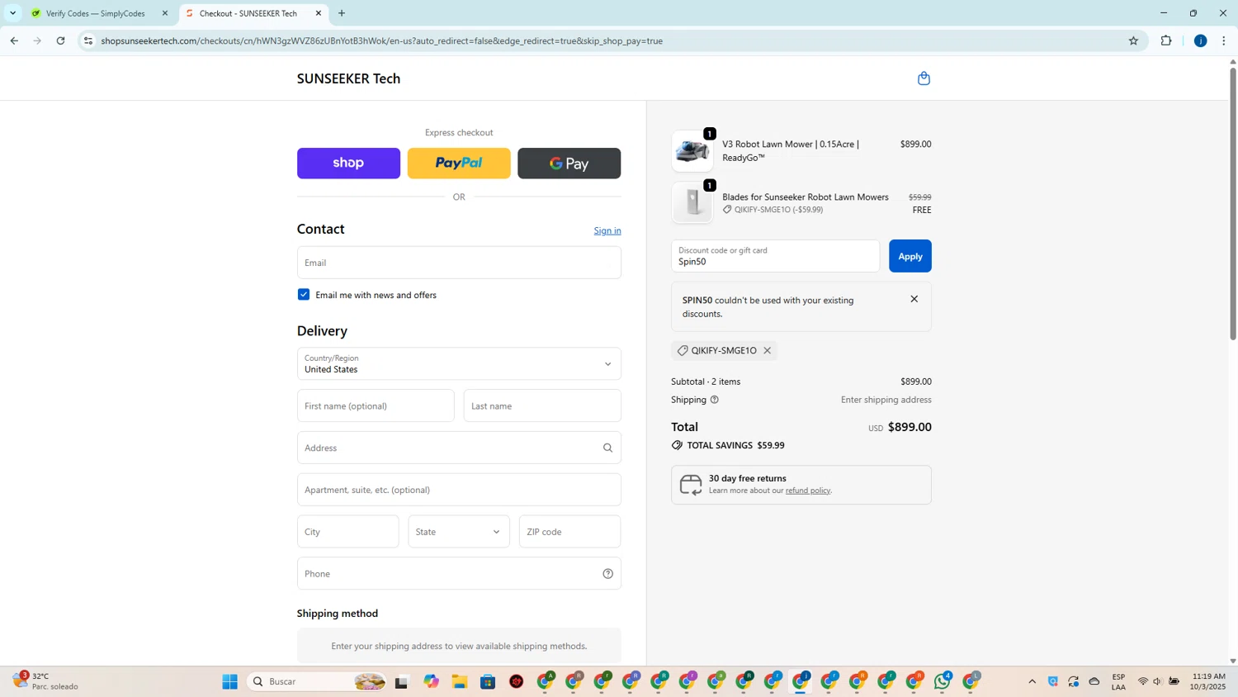This screenshot has height=697, width=1238.
Task: Reload the checkout page
Action: coord(60,40)
